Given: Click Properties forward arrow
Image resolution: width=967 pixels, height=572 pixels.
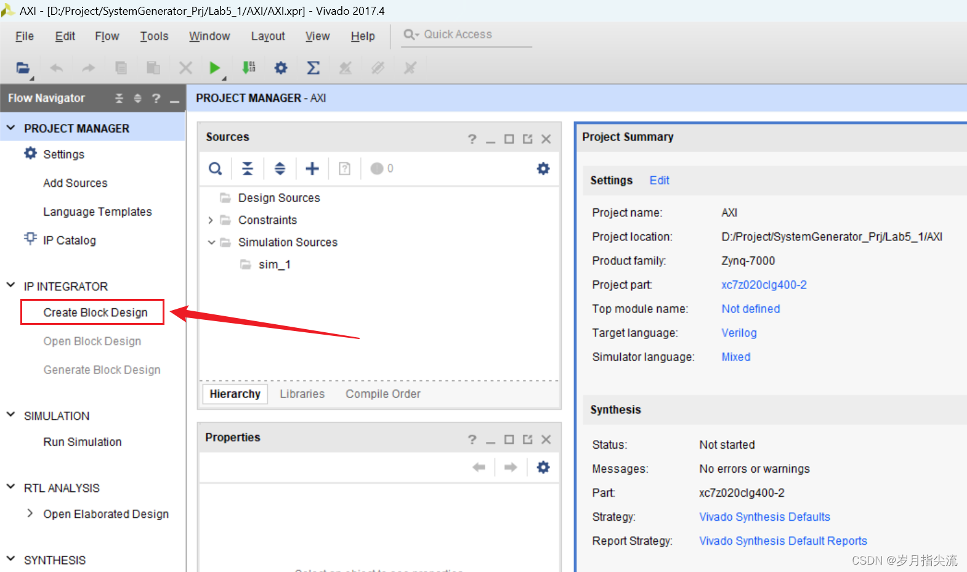Looking at the screenshot, I should click(x=511, y=467).
